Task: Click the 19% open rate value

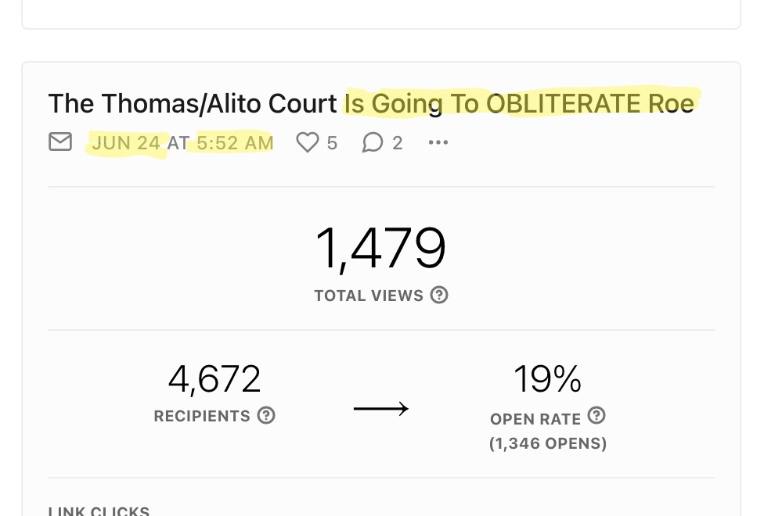Action: tap(547, 380)
